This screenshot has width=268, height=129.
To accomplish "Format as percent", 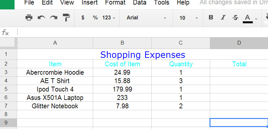I will tap(95, 17).
